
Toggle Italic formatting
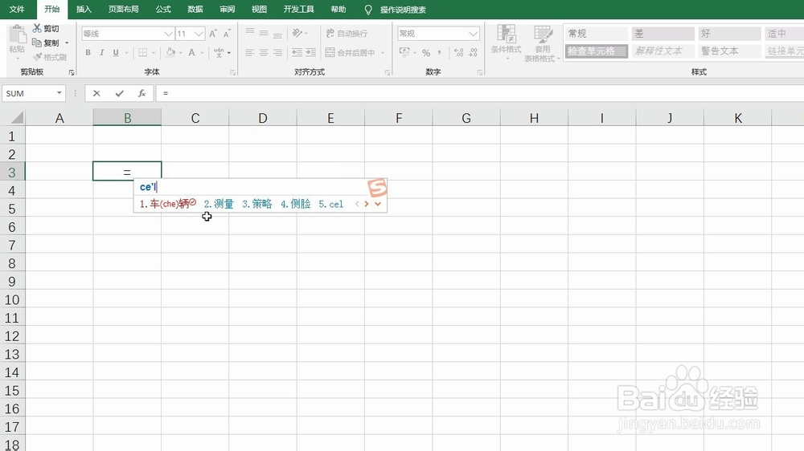[x=101, y=52]
